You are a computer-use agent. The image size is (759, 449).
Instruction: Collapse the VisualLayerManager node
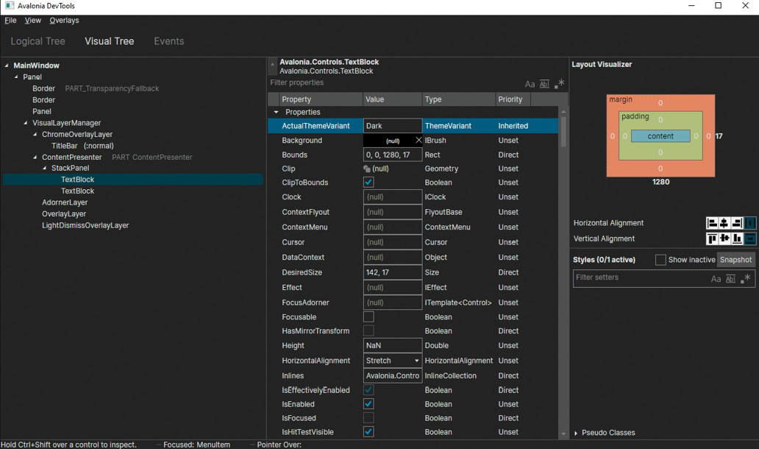[26, 123]
